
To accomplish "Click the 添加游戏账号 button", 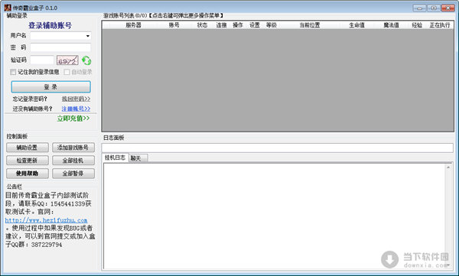I will coord(73,148).
